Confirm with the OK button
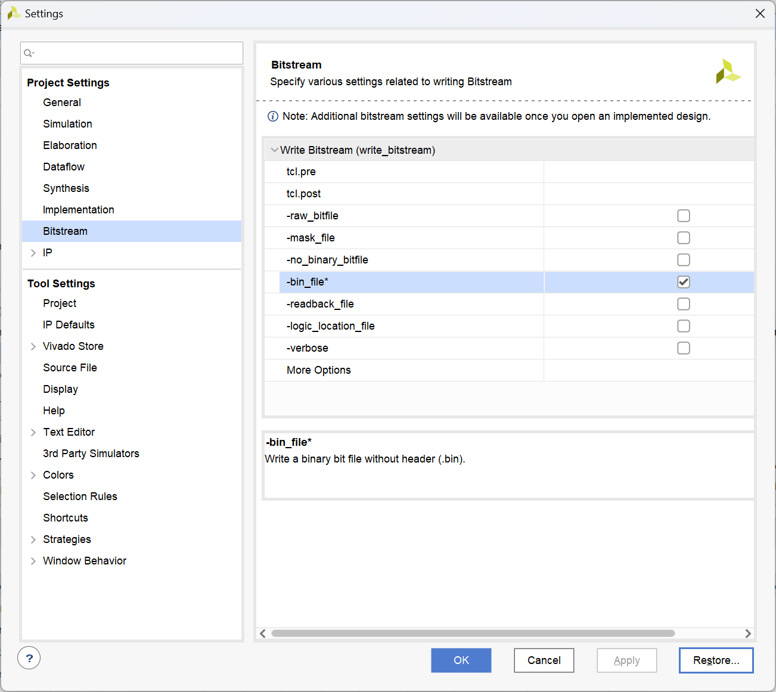776x692 pixels. (461, 660)
